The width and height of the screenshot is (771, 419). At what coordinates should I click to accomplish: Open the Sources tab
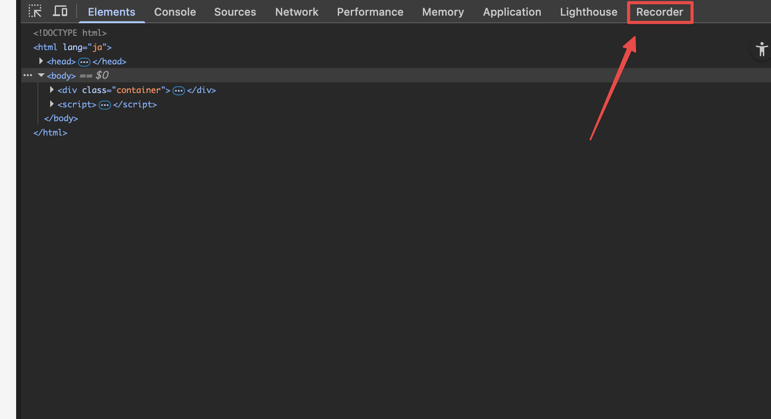point(235,12)
